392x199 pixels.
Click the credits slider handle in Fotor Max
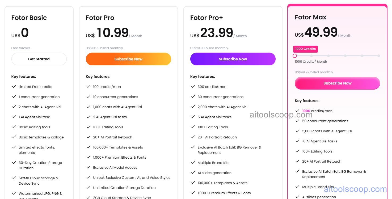295,56
